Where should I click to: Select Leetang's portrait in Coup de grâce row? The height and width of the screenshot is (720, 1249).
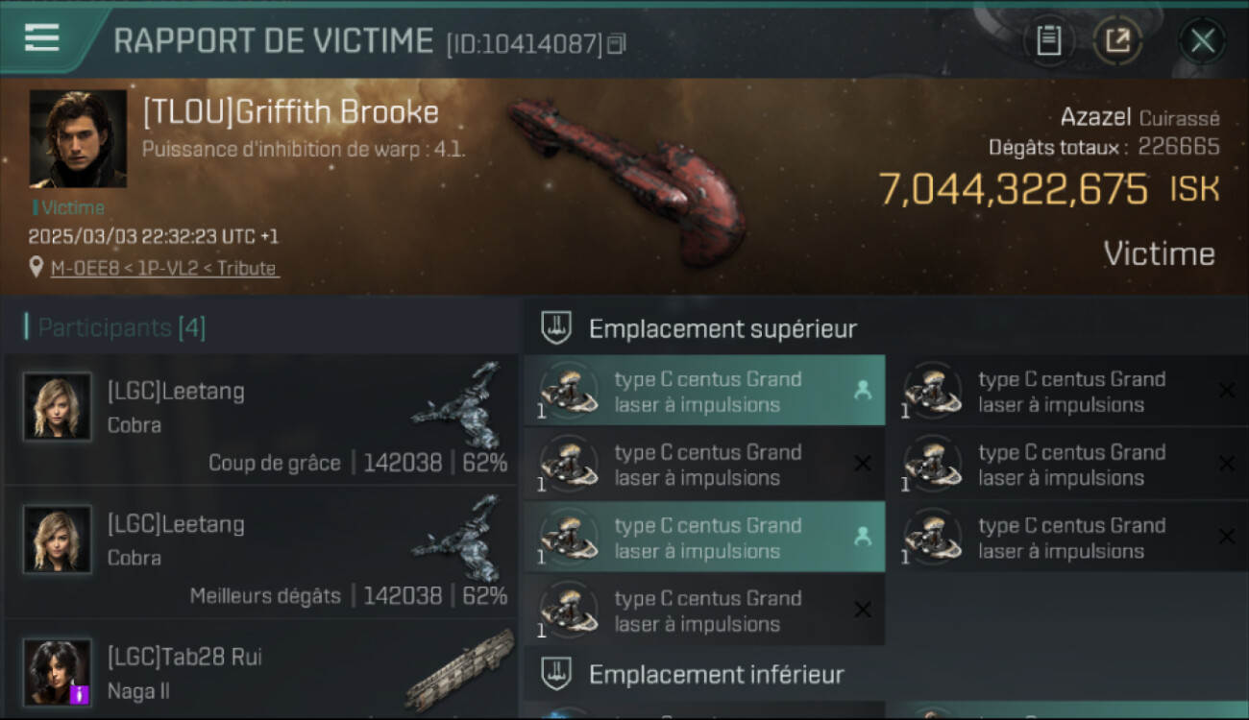coord(58,406)
